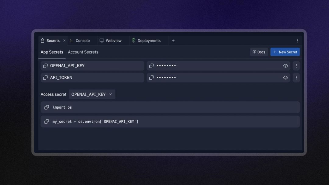Screen dimensions: 329x185
Task: Copy the my_secret os.environ code line
Action: coord(46,121)
